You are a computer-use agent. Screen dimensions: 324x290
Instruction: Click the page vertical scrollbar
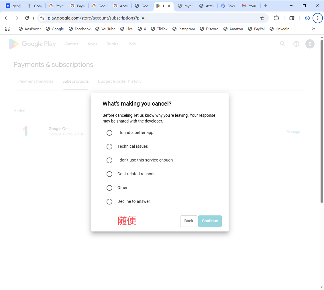[322, 120]
